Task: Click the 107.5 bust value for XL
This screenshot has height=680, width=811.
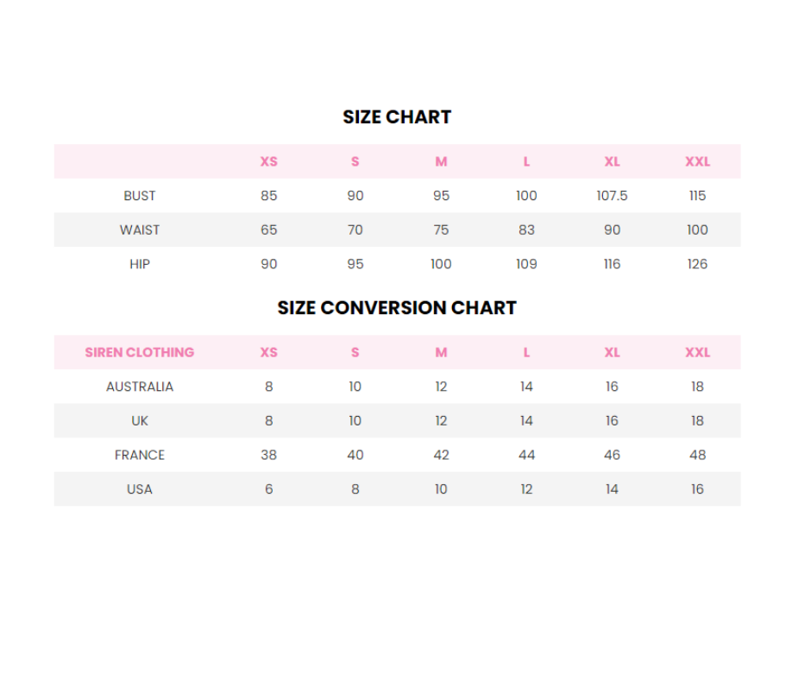Action: (612, 196)
